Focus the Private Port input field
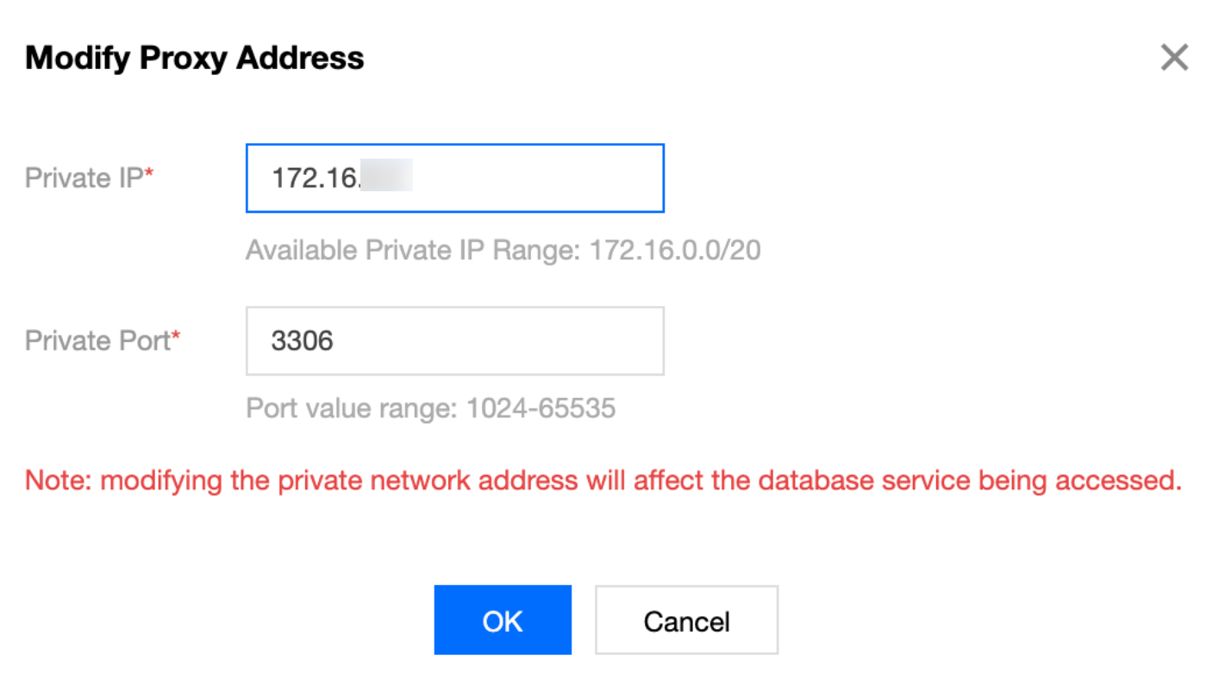The width and height of the screenshot is (1219, 685). click(x=454, y=341)
